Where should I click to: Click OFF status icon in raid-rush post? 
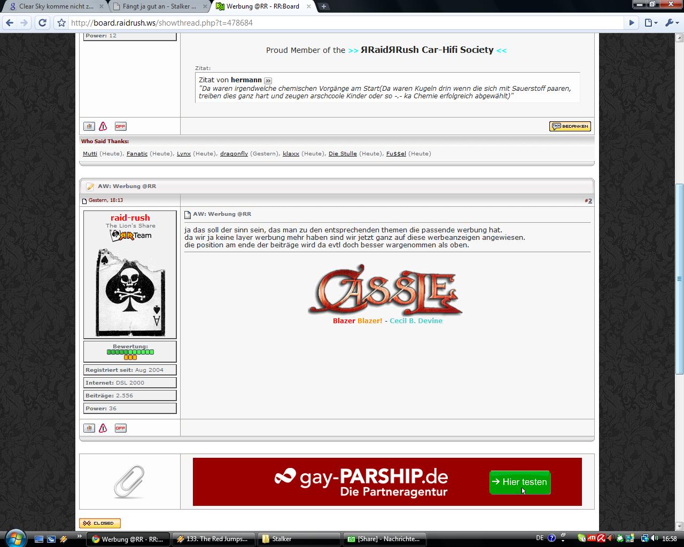pos(120,428)
